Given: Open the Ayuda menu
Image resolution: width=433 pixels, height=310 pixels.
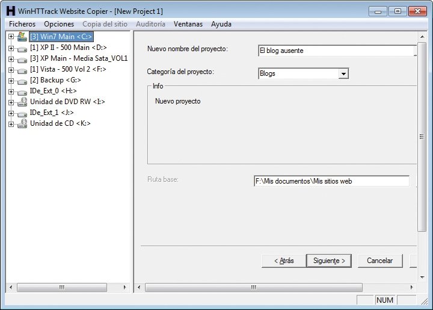Looking at the screenshot, I should [221, 24].
